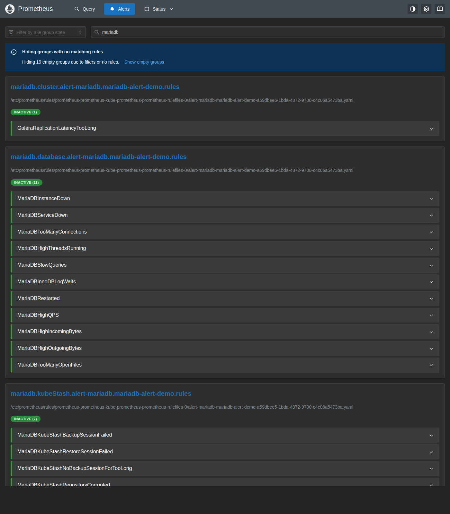Select the MariaDBHighThreadsRunning rule name
450x514 pixels.
[52, 248]
